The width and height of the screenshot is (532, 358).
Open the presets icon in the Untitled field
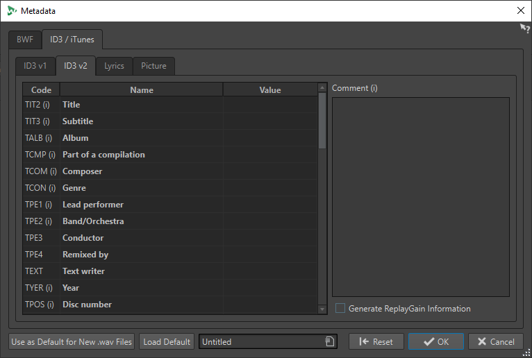[x=329, y=341]
